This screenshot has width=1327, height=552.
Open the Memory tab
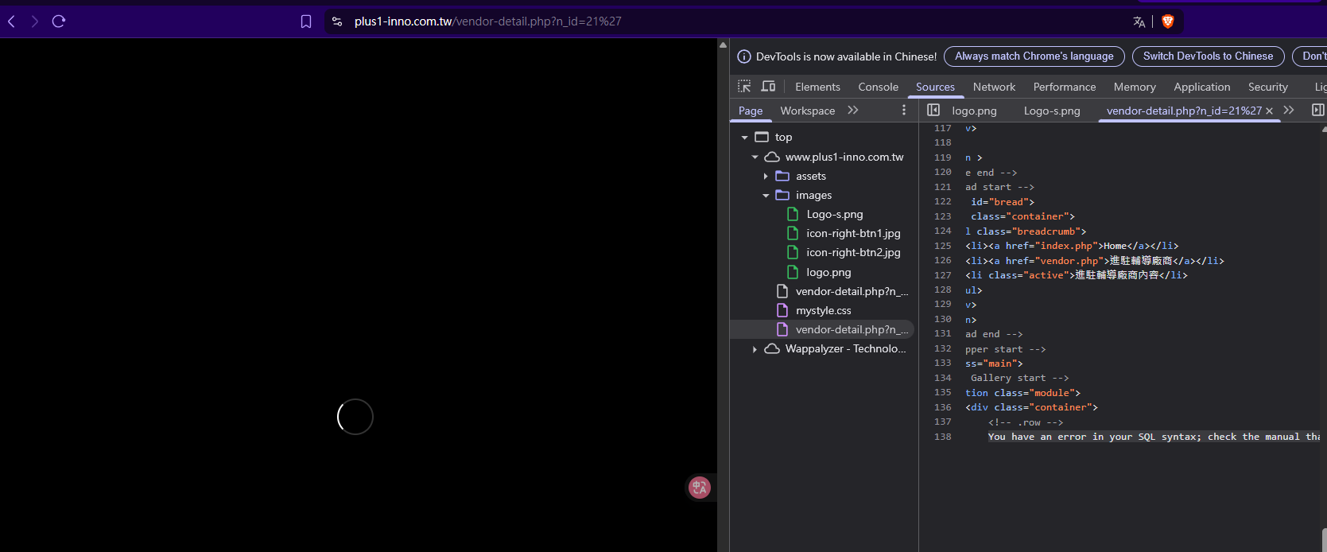point(1135,87)
